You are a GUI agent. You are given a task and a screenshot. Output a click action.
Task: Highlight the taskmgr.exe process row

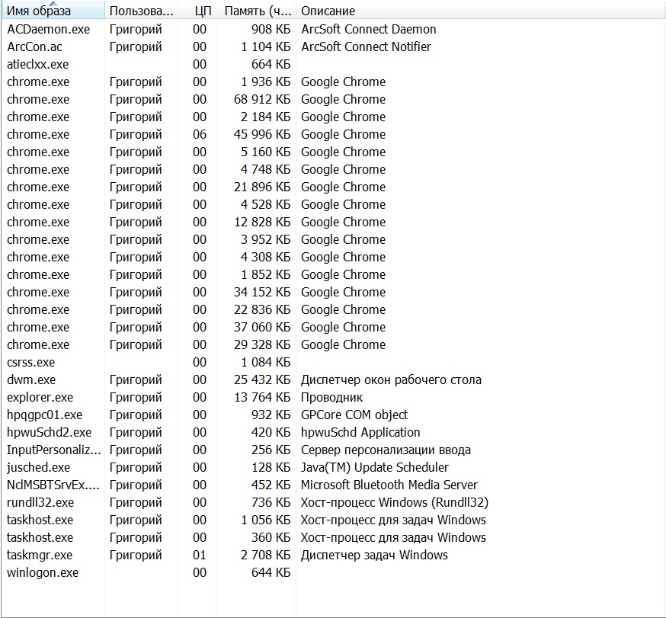40,555
